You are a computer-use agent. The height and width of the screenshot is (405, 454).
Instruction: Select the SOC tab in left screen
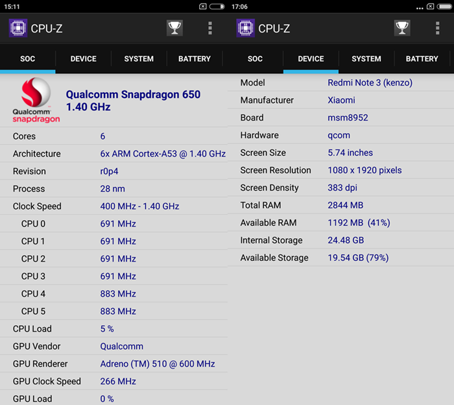tap(27, 59)
